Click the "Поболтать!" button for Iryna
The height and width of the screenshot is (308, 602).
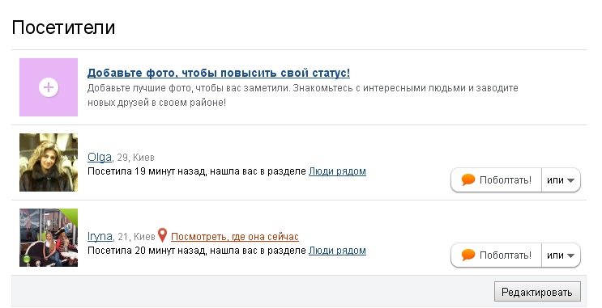tap(496, 255)
